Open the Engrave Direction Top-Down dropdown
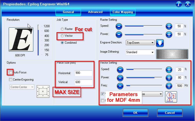The height and width of the screenshot is (121, 195). click(x=140, y=43)
